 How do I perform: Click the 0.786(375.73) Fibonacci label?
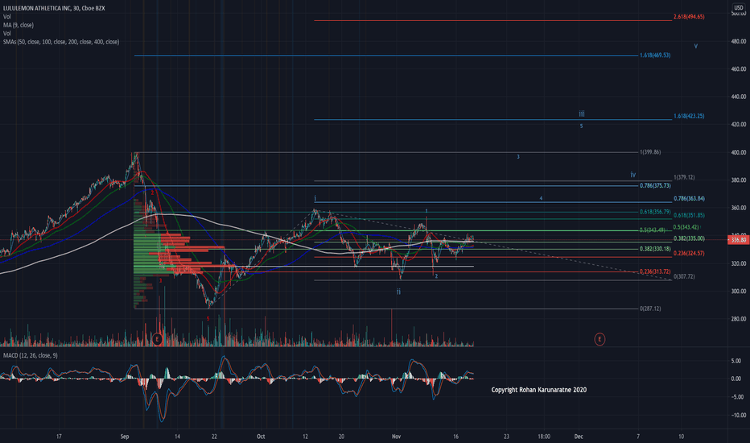pyautogui.click(x=655, y=186)
